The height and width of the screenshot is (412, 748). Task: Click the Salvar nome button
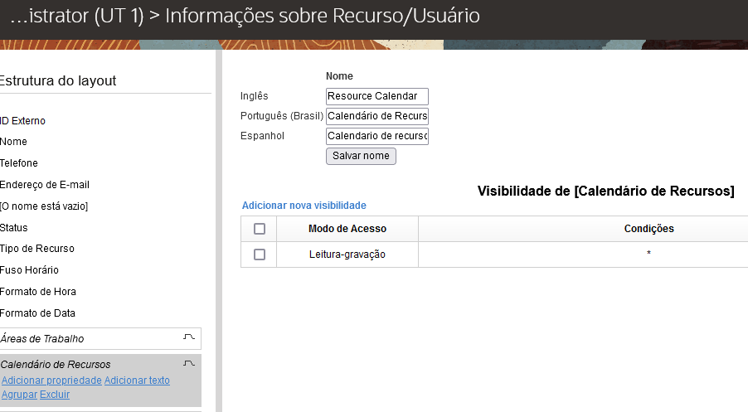point(361,156)
